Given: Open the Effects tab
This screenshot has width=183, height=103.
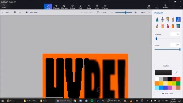Looking at the screenshot, I should 89,7.
